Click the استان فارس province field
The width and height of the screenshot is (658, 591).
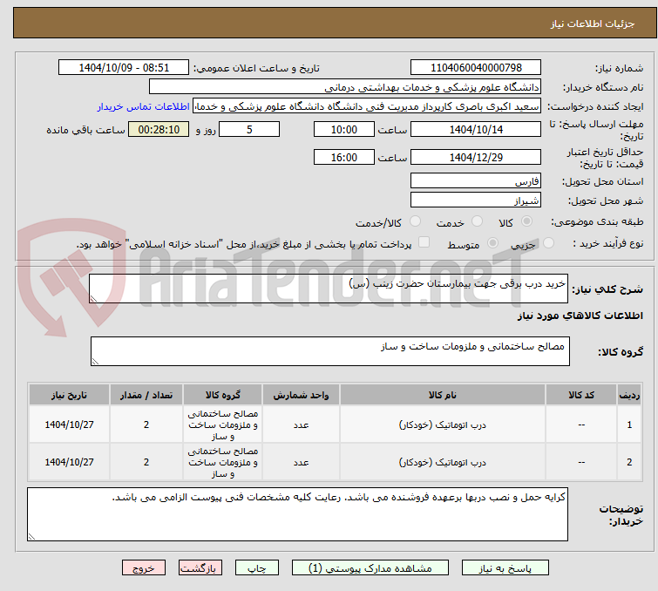click(x=476, y=181)
